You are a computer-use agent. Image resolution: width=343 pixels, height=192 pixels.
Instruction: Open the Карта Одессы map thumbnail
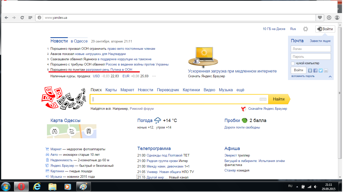(x=72, y=131)
